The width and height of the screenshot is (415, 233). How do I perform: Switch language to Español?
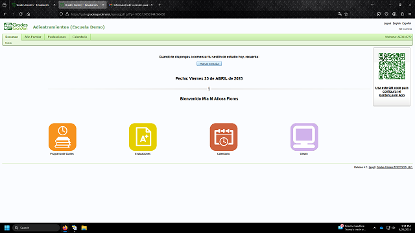[407, 23]
